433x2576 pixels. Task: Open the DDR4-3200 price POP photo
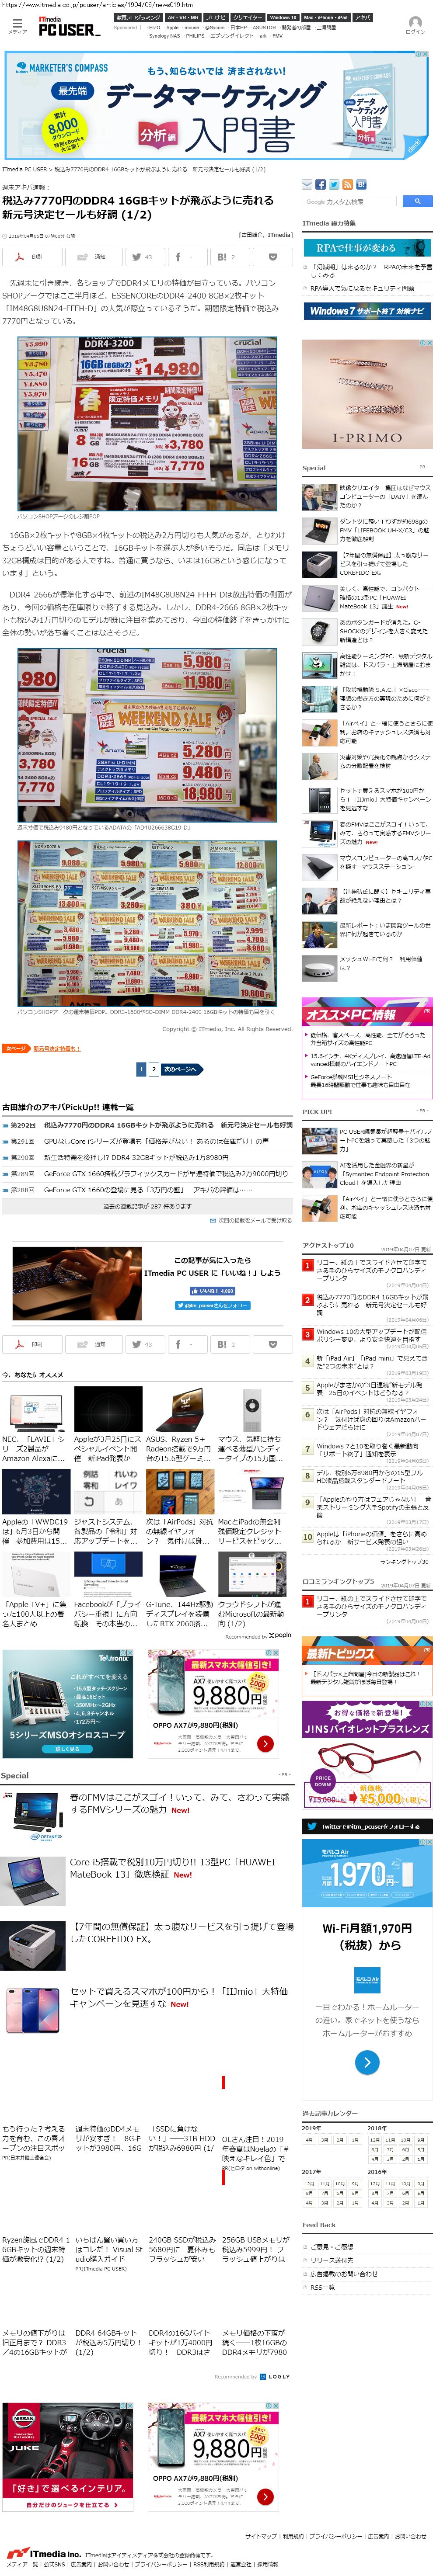(147, 423)
